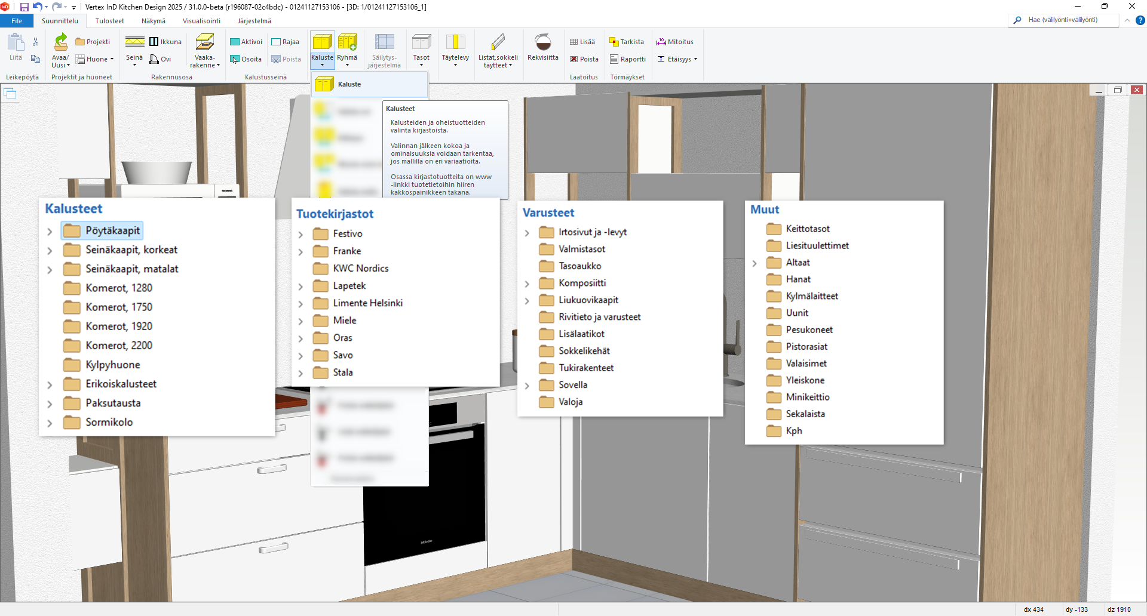
Task: Click the Raportti button
Action: [628, 59]
